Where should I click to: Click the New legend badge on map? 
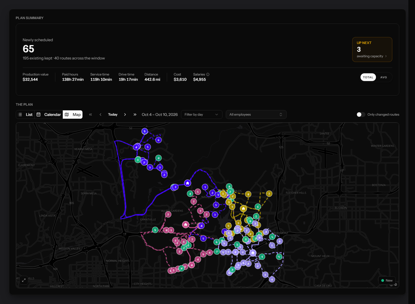(x=387, y=280)
